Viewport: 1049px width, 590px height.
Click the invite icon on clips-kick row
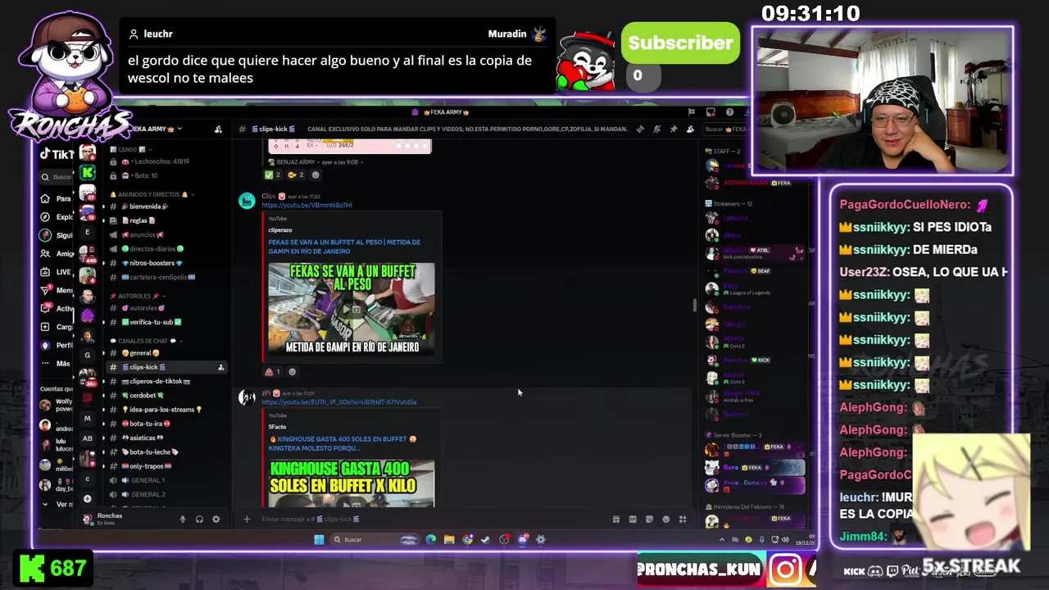click(x=220, y=367)
